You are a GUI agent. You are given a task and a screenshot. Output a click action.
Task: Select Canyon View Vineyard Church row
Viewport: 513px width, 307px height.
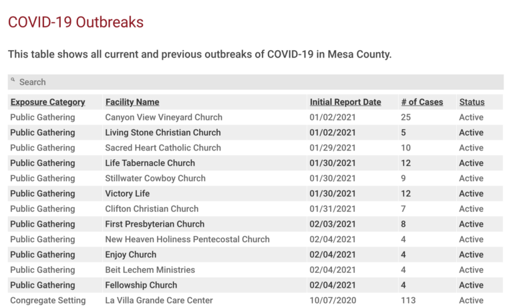[x=256, y=117]
